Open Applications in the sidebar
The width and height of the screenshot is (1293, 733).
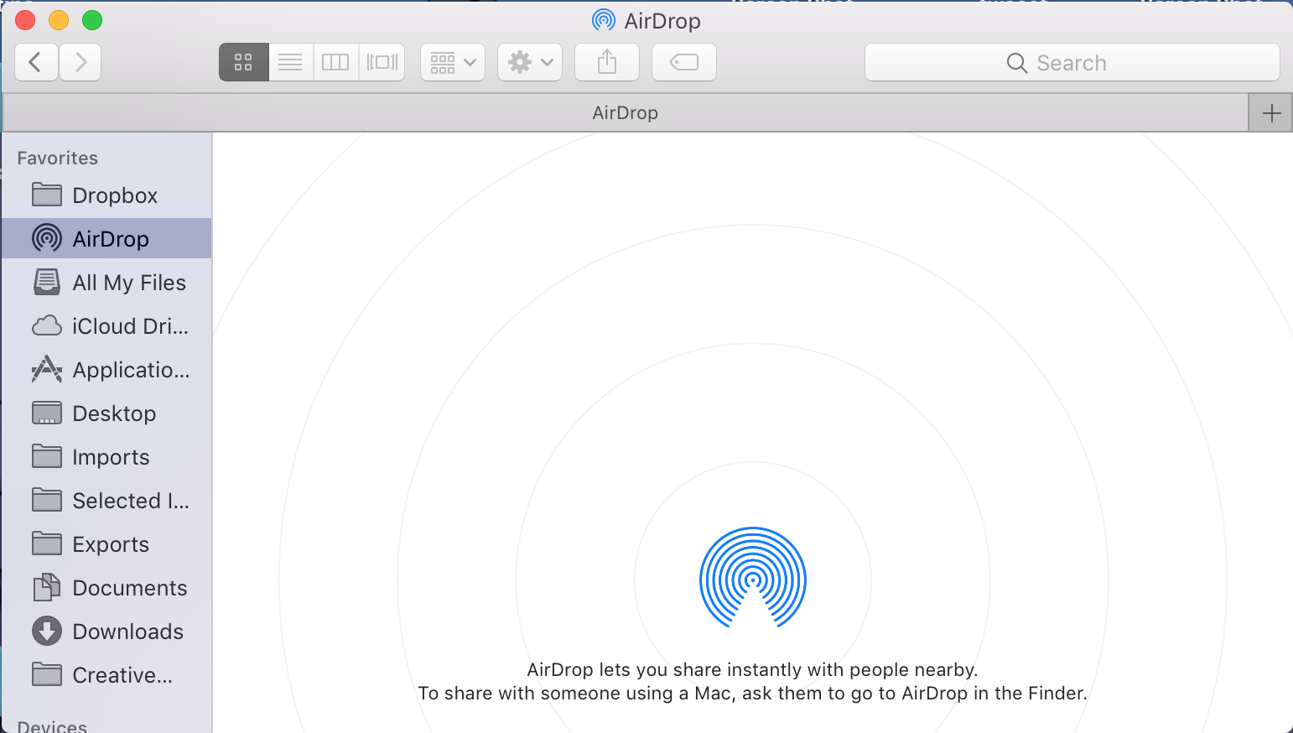pyautogui.click(x=106, y=370)
